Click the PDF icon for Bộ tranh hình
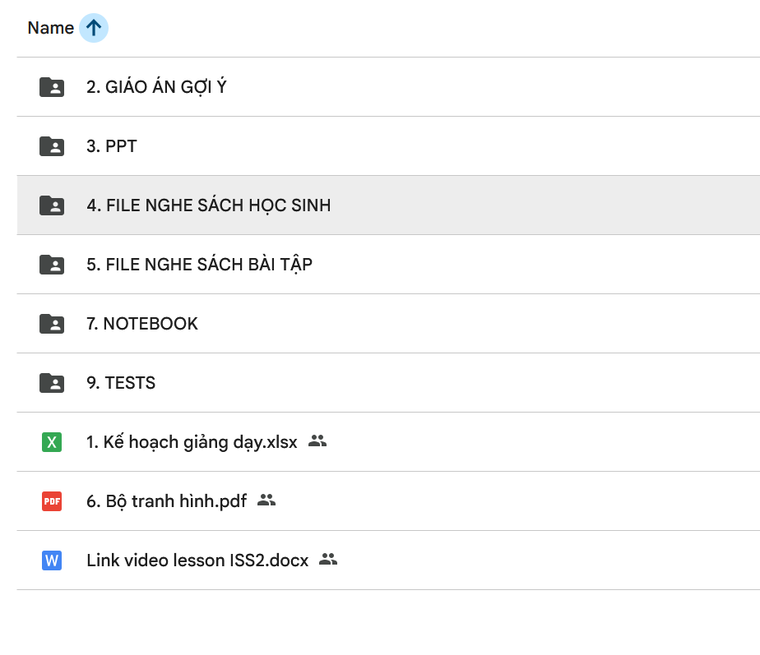760x655 pixels. (52, 501)
